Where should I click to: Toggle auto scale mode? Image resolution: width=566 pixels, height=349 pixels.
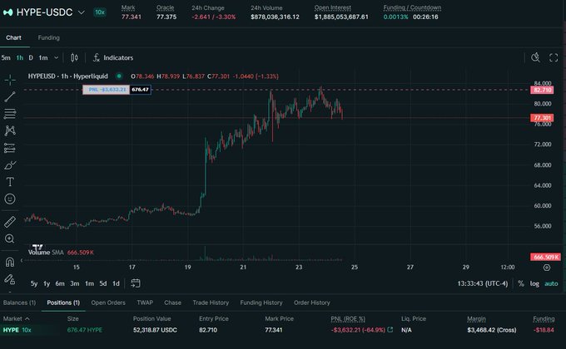pyautogui.click(x=551, y=283)
